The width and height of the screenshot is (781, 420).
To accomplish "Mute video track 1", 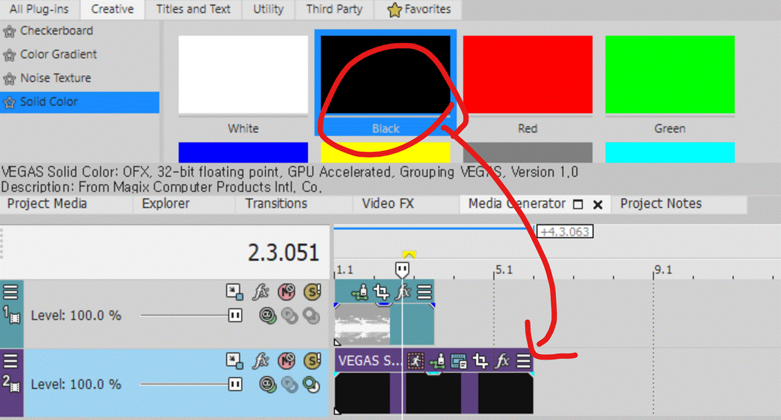I will pyautogui.click(x=287, y=292).
